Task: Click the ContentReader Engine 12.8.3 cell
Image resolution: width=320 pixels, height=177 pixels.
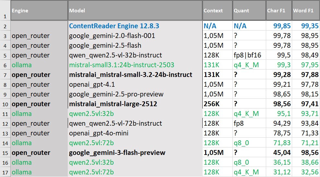Action: click(x=135, y=26)
